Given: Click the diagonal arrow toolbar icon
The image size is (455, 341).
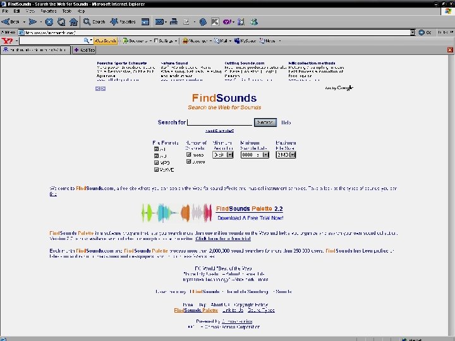Looking at the screenshot, I should [x=215, y=21].
